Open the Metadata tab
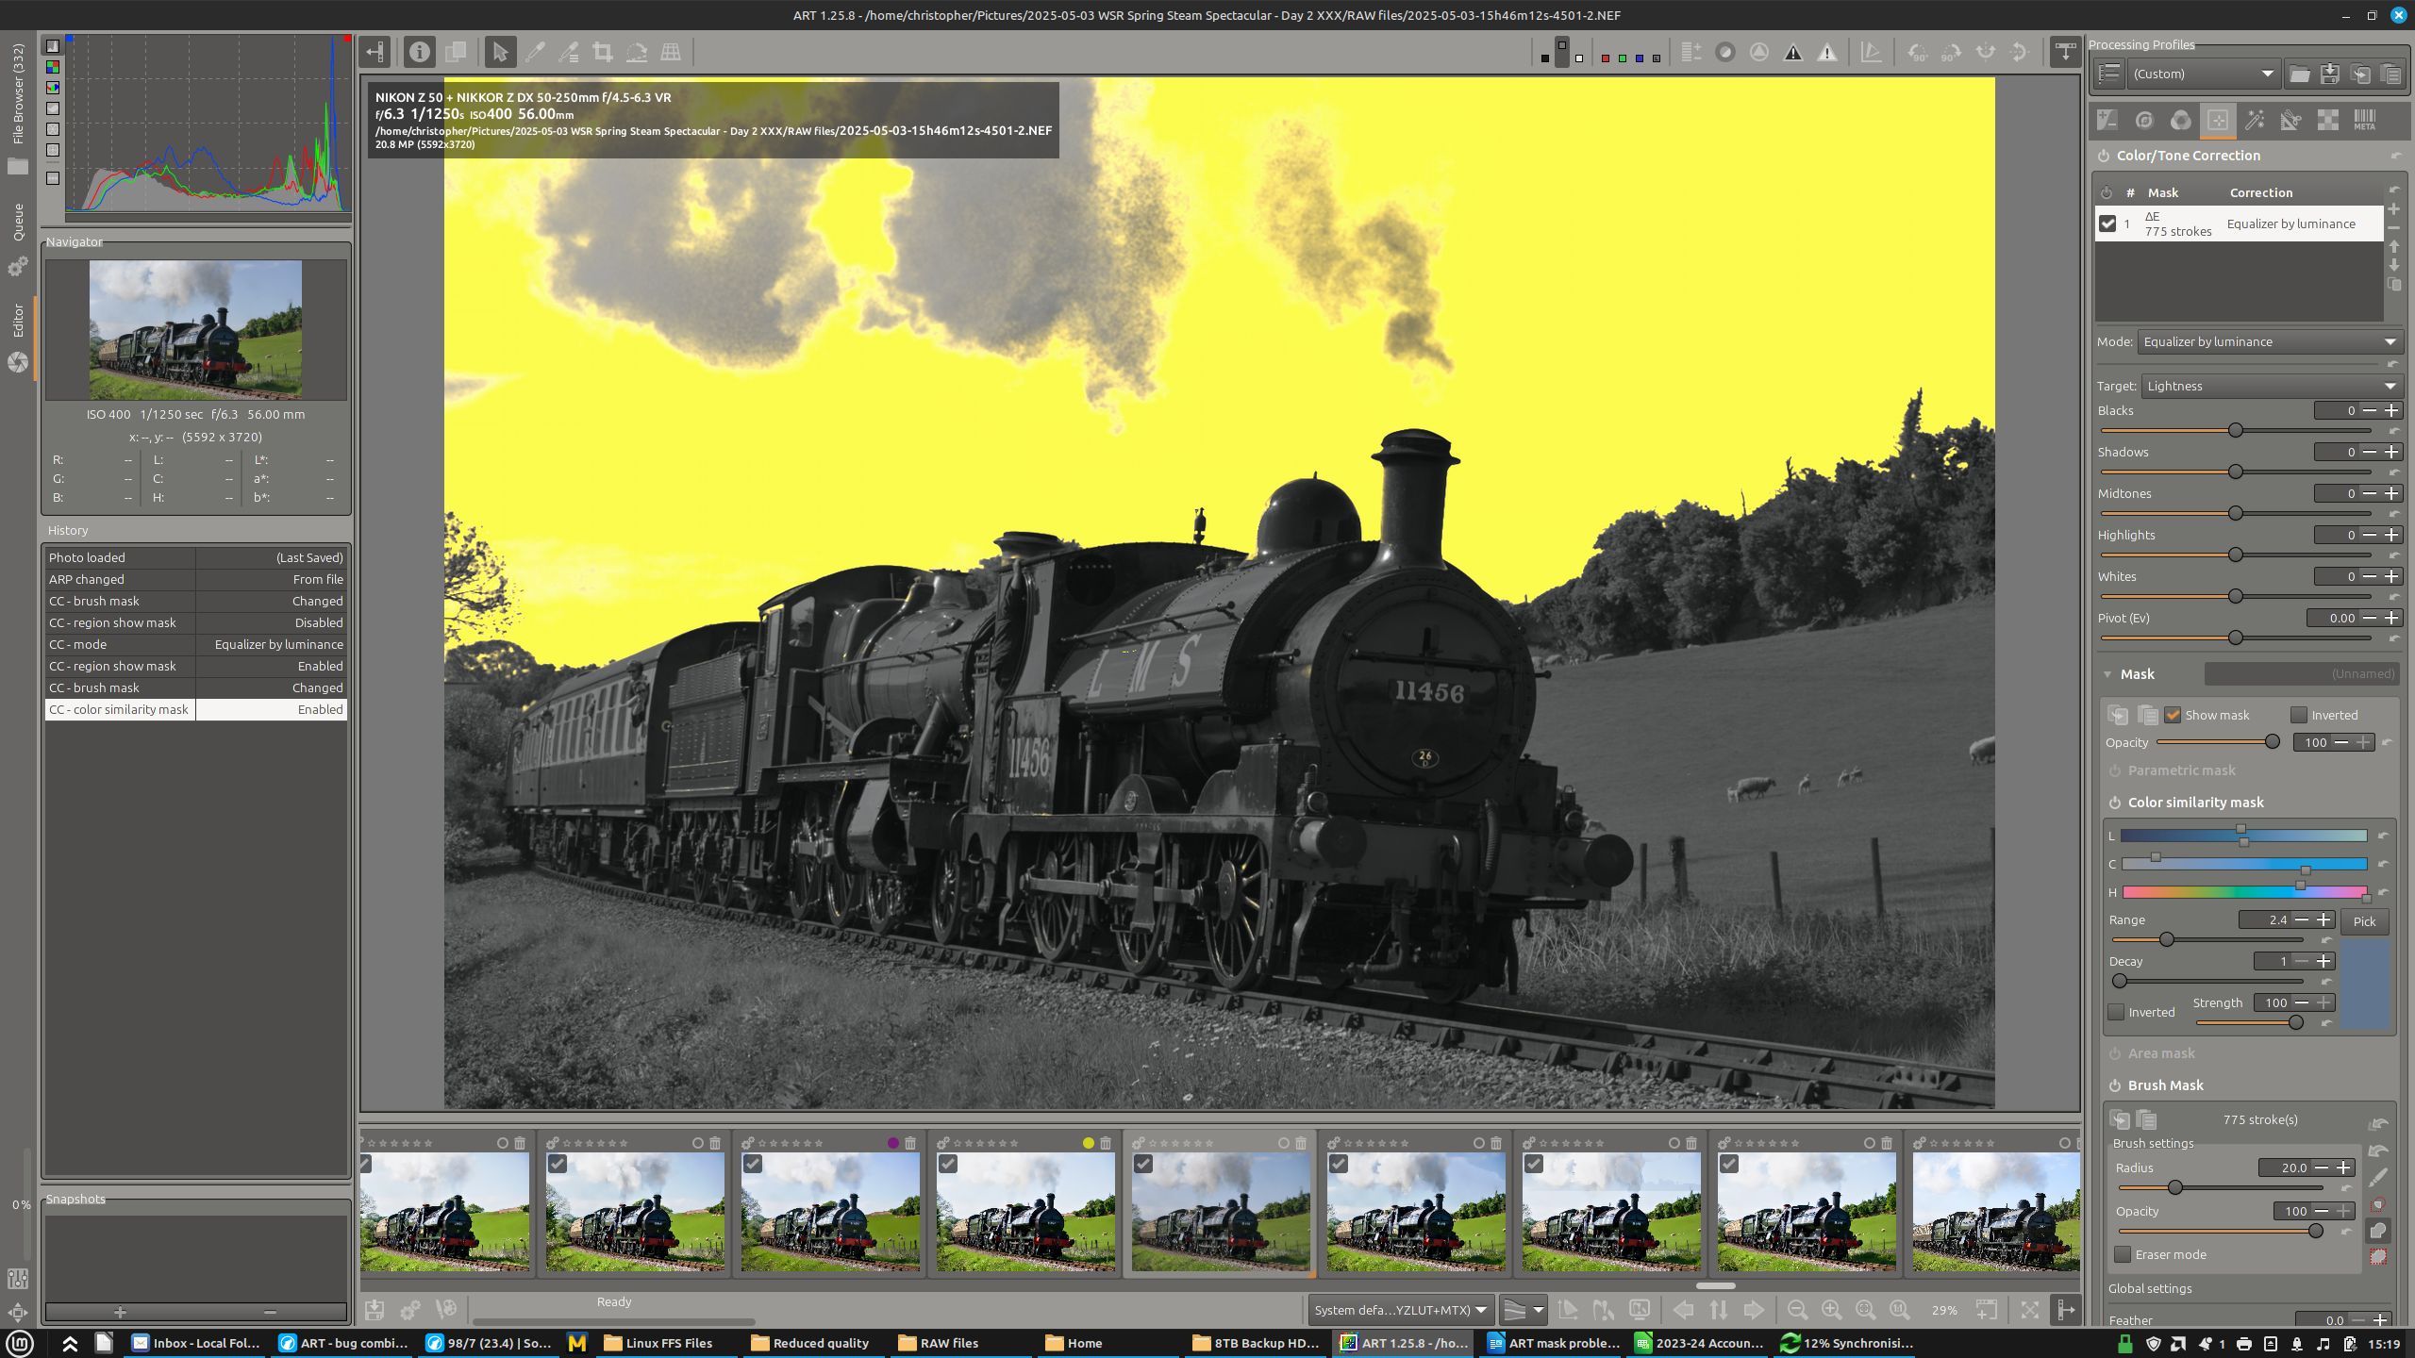The height and width of the screenshot is (1358, 2415). [x=2365, y=120]
